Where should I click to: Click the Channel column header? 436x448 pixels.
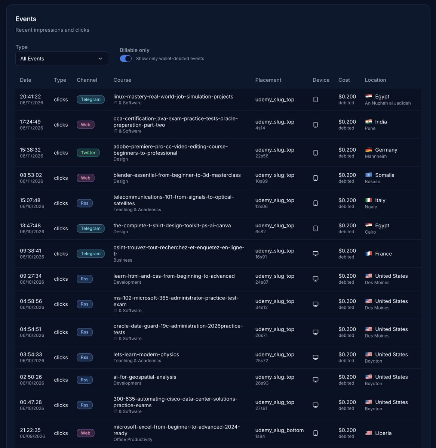coord(87,80)
